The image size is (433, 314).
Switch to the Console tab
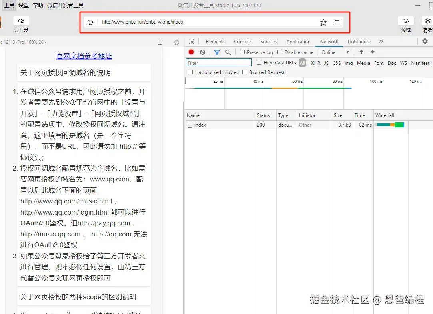point(242,41)
